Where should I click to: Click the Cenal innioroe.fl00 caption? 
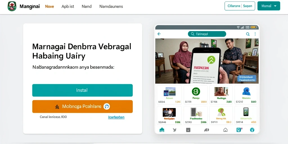tap(53, 117)
